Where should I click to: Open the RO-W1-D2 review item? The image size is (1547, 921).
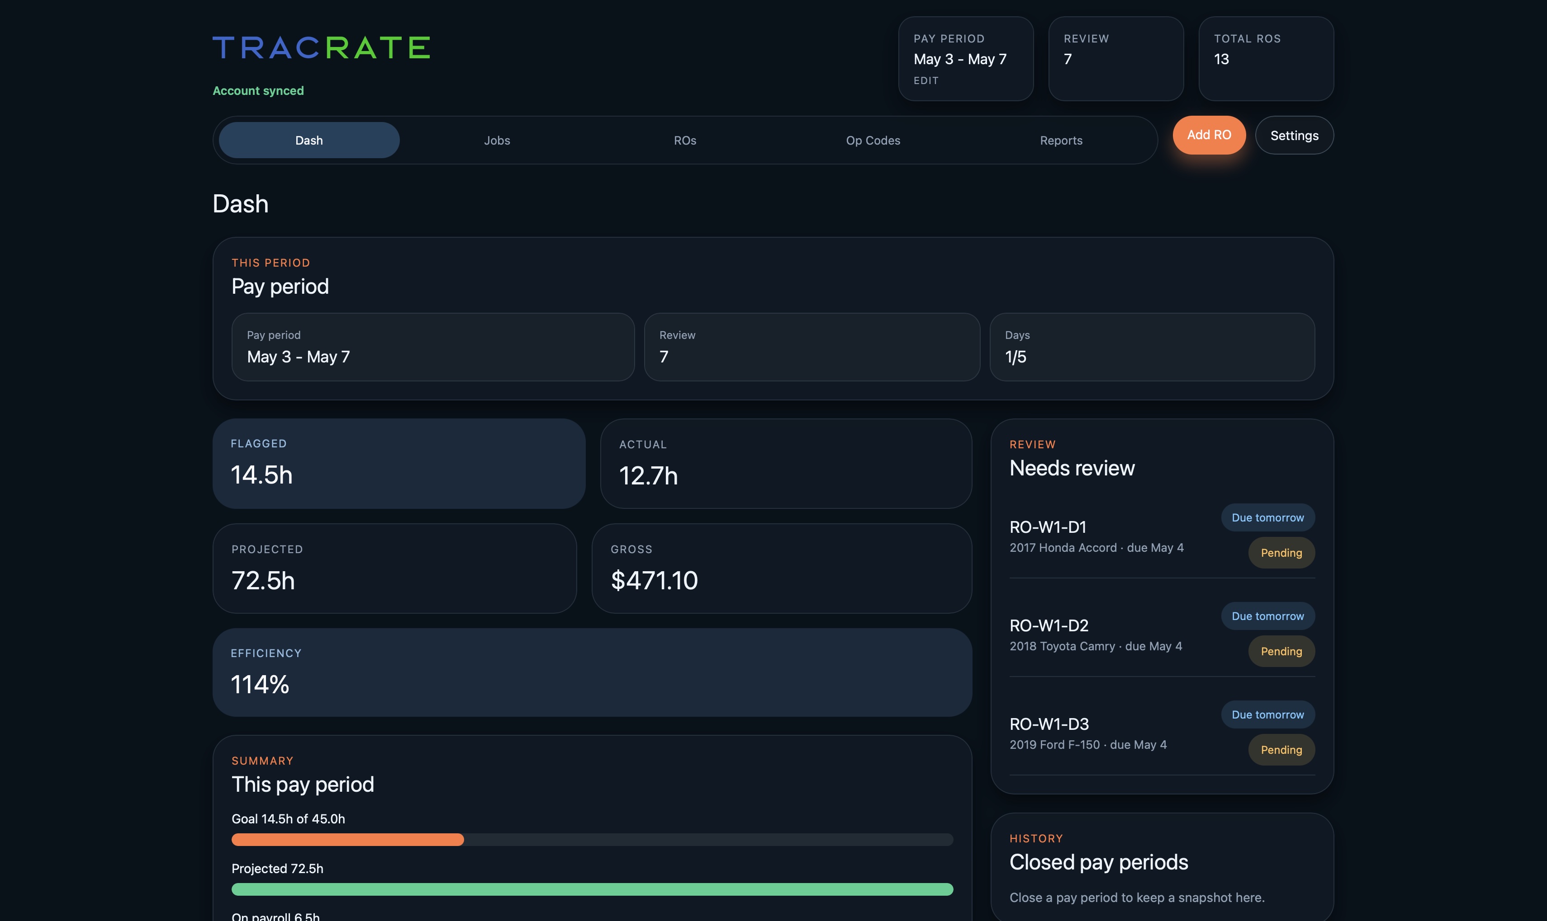click(x=1162, y=634)
